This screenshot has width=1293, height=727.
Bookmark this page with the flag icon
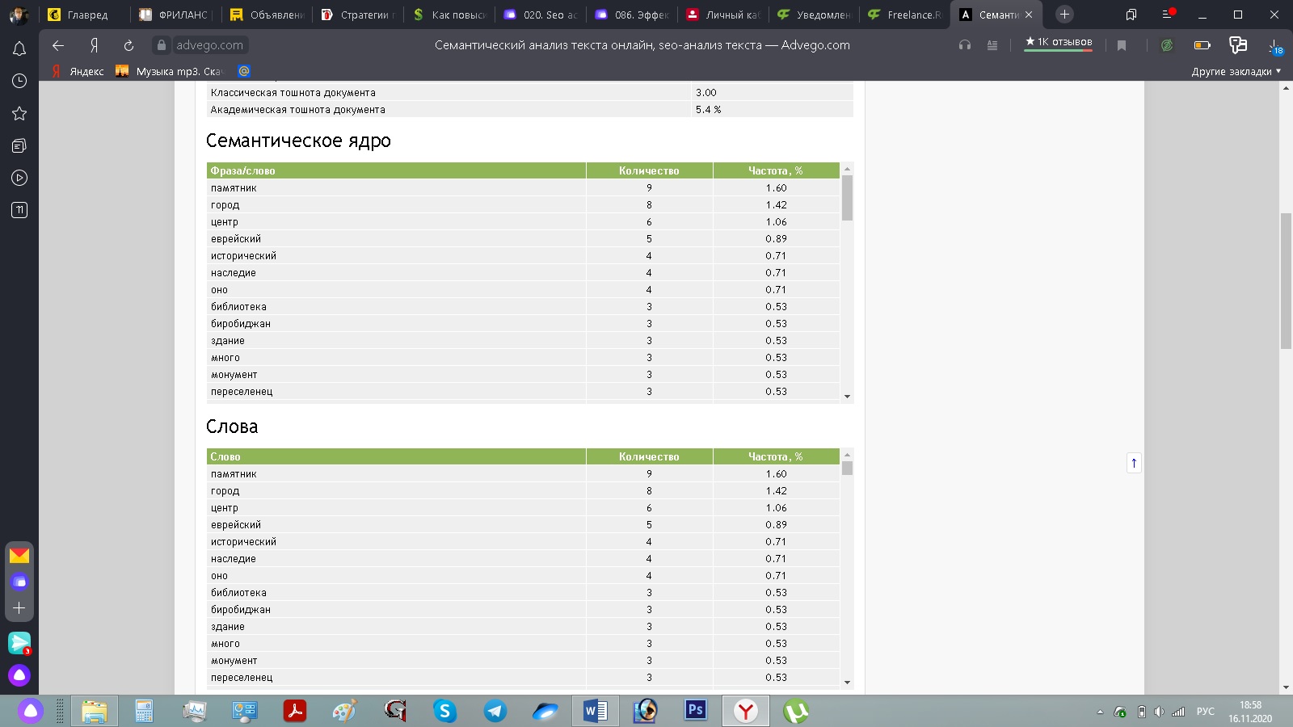coord(1122,45)
